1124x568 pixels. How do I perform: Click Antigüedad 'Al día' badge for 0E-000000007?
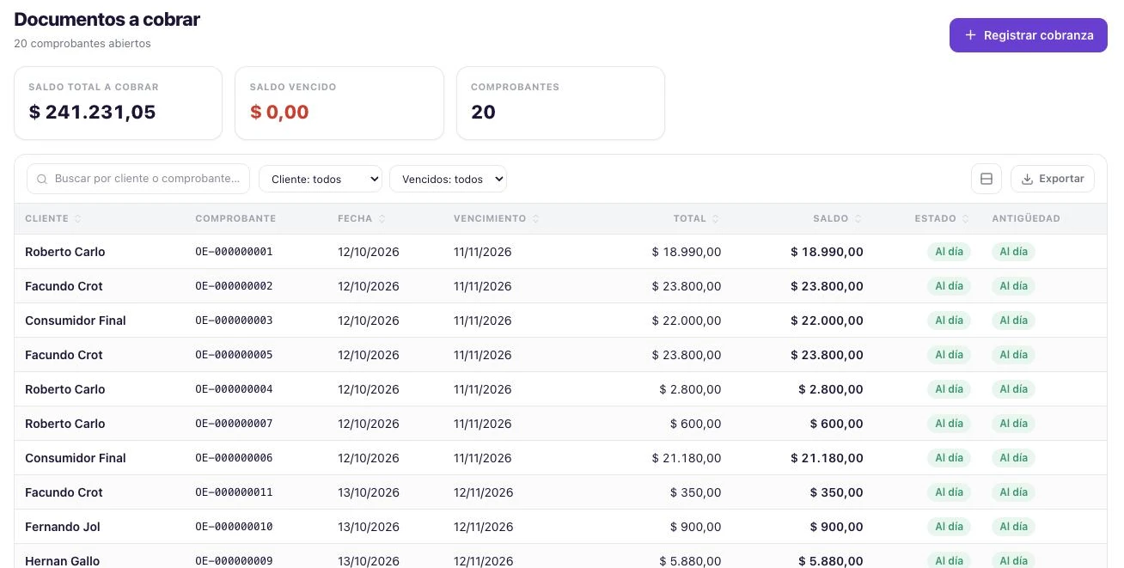(1013, 424)
